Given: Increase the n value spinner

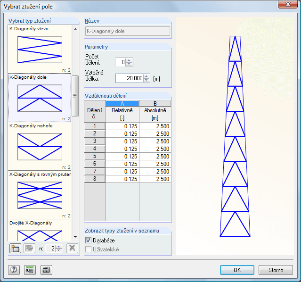Looking at the screenshot, I should (59, 246).
